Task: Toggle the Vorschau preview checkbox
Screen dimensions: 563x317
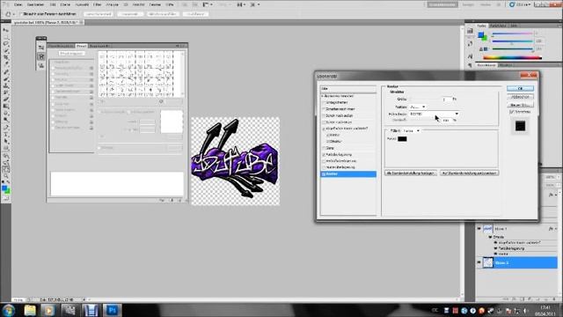Action: (512, 112)
